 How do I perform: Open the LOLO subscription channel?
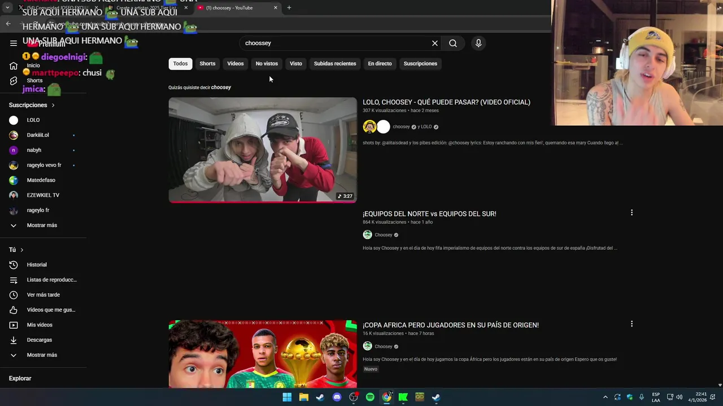click(43, 120)
